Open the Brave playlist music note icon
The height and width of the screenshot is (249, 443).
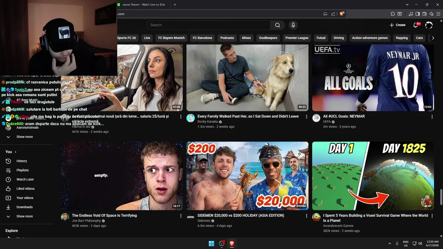coord(411,14)
